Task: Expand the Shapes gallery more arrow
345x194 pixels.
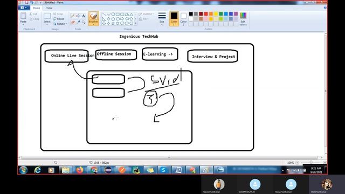Action: point(135,23)
